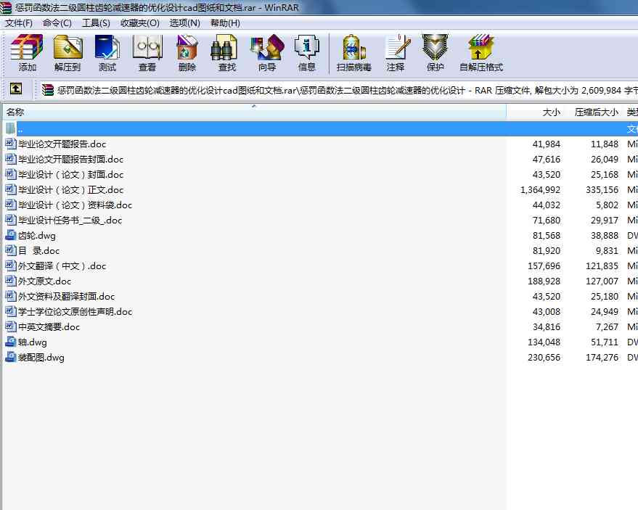This screenshot has height=510, width=638.
Task: Open the 工具(S) menu
Action: click(96, 22)
